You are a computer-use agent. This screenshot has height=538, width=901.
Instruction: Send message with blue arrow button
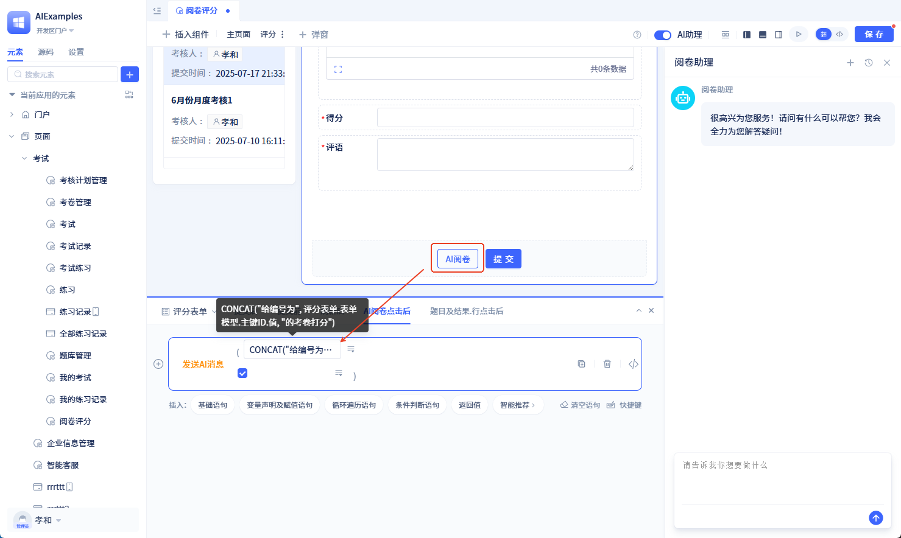(x=876, y=518)
